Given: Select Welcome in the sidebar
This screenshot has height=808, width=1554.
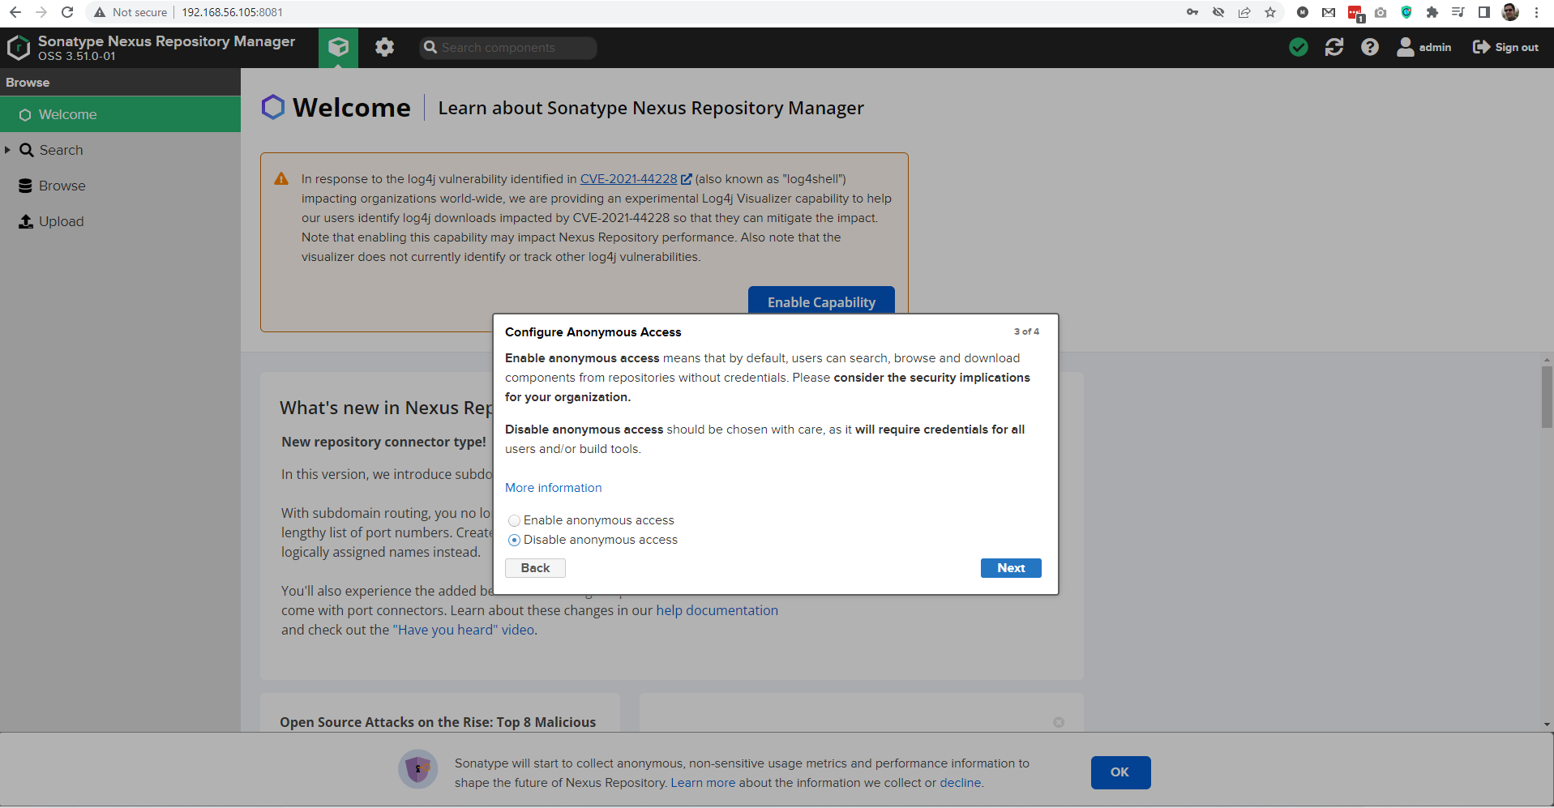Looking at the screenshot, I should (x=120, y=114).
